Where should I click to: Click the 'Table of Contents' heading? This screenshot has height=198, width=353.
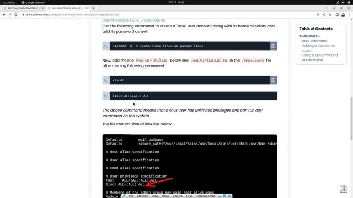316,29
